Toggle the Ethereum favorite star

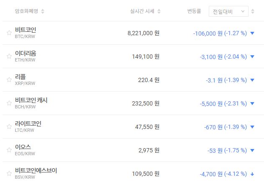[9, 56]
